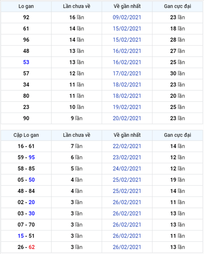Click date 25/02/2021 in row 48 - 84
204x254 pixels.
pyautogui.click(x=127, y=191)
